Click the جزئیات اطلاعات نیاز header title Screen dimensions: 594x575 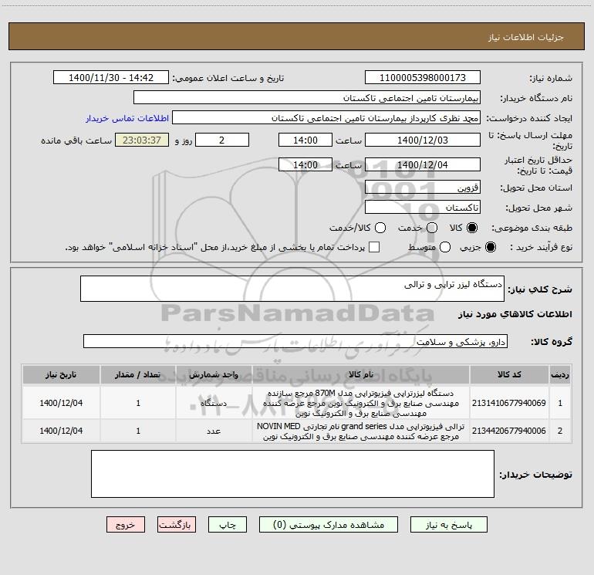525,37
